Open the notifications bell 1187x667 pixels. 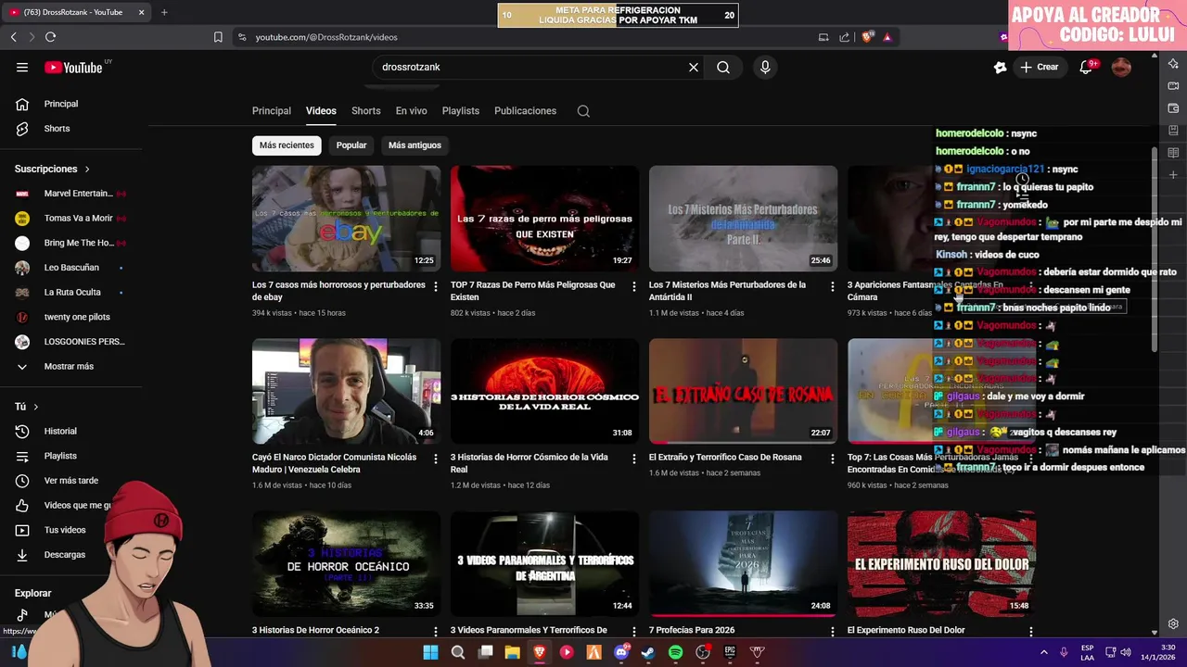click(1086, 67)
